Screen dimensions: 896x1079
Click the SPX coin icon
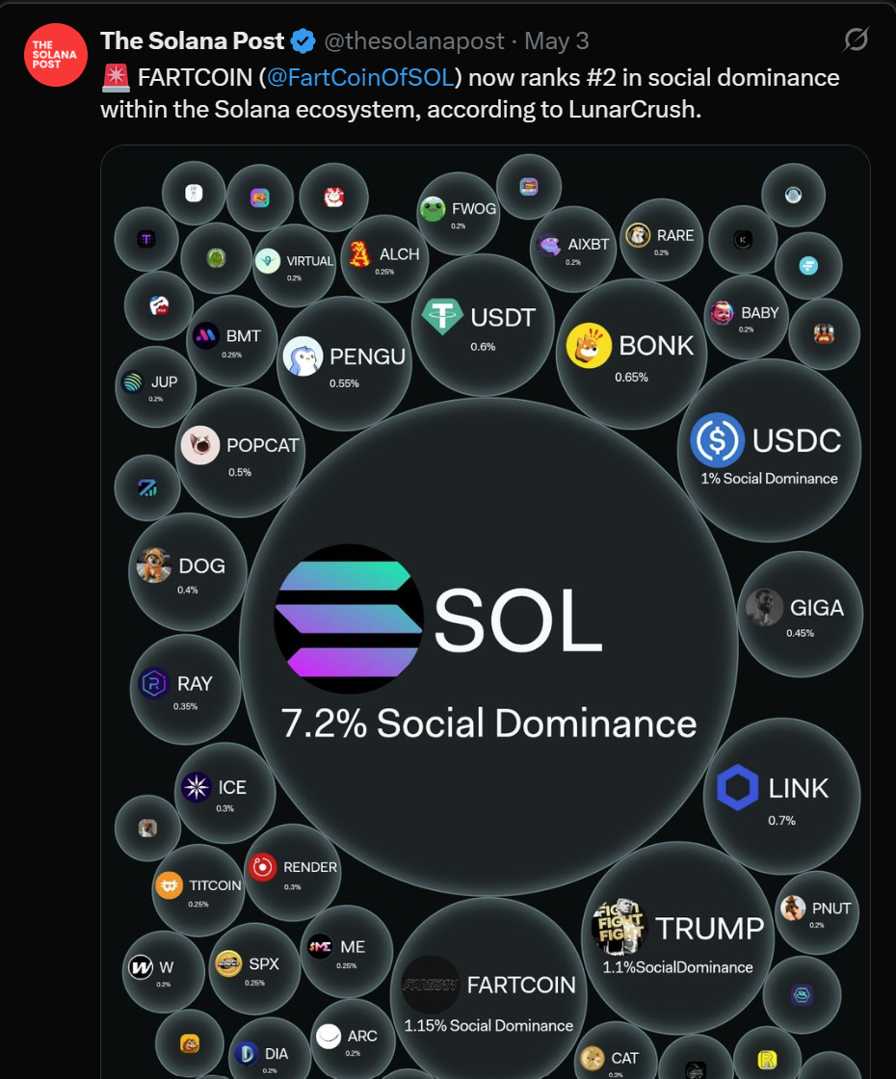(x=228, y=963)
